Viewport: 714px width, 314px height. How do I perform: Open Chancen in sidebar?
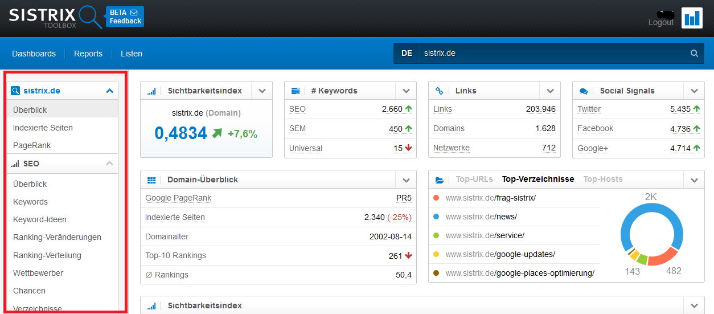click(x=29, y=291)
